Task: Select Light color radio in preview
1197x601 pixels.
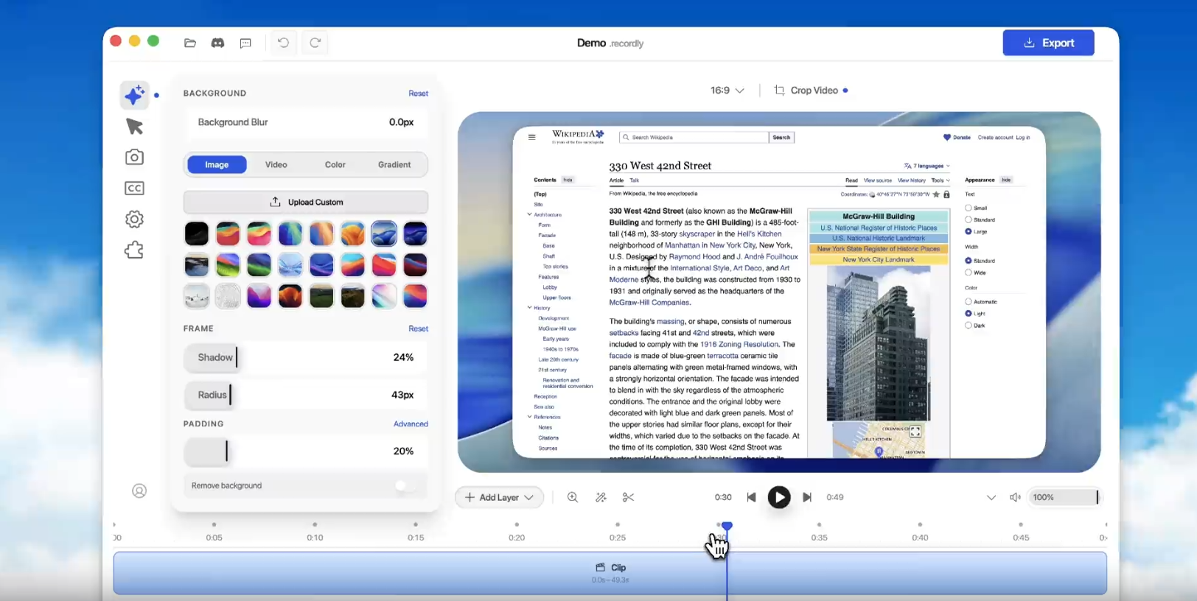Action: (x=969, y=313)
